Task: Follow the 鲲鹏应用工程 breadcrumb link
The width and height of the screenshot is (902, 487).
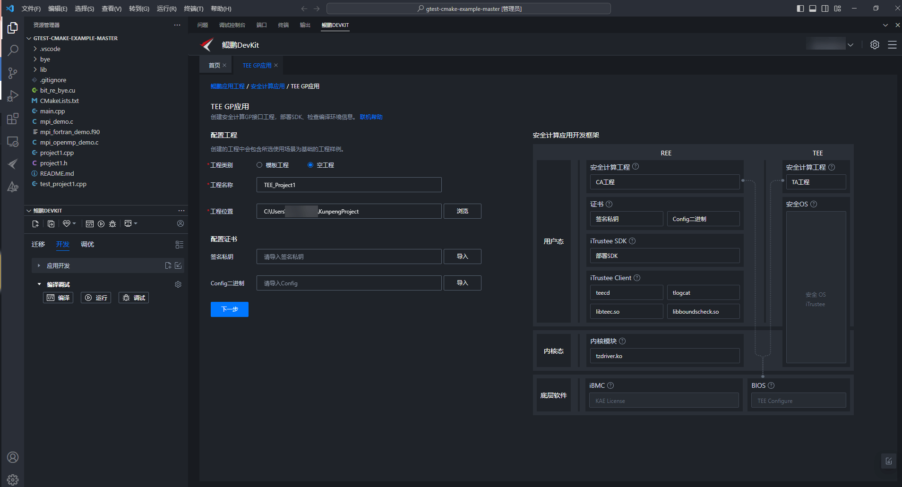Action: tap(228, 86)
